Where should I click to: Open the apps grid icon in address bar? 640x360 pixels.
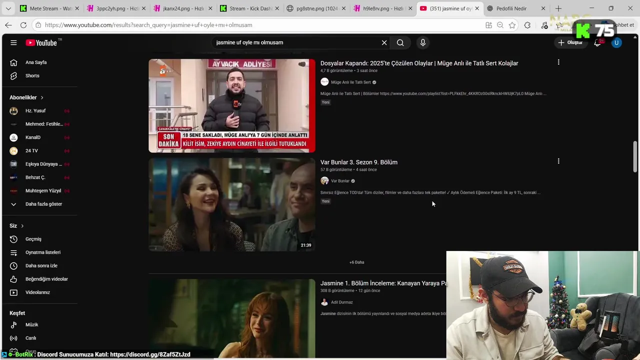pyautogui.click(x=488, y=25)
